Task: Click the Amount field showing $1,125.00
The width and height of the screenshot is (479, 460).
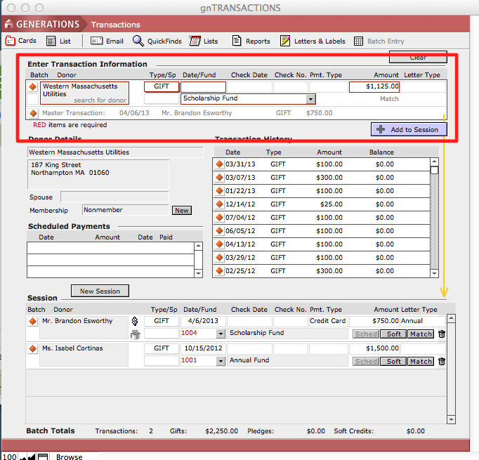Action: click(x=374, y=87)
